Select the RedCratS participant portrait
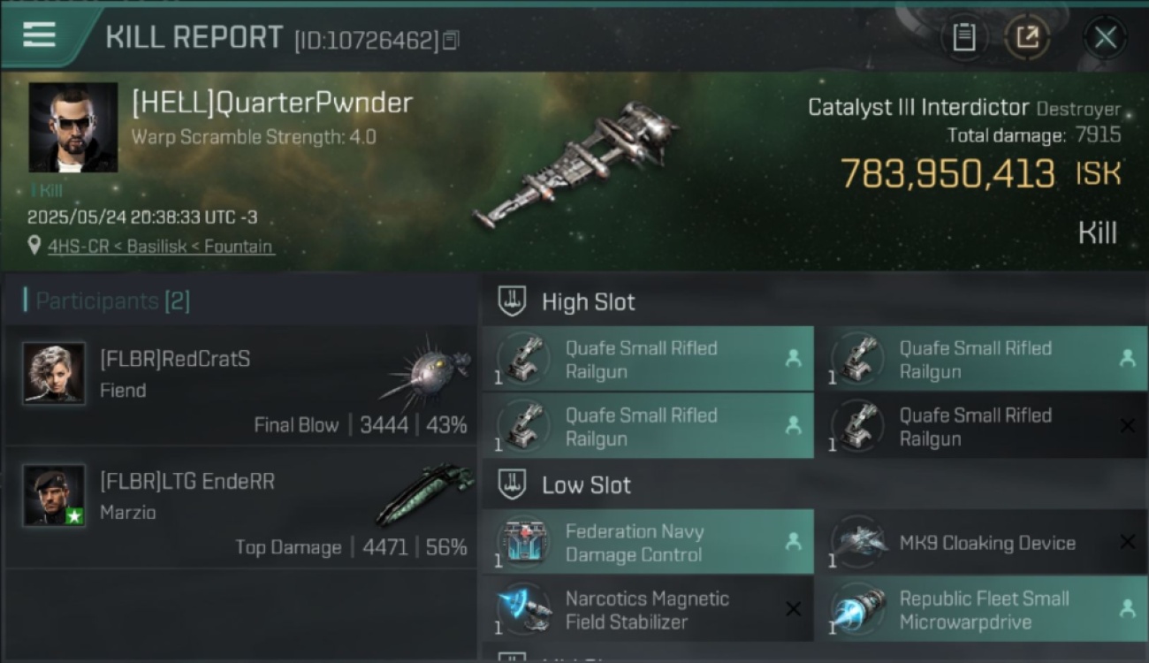This screenshot has height=663, width=1149. click(54, 374)
